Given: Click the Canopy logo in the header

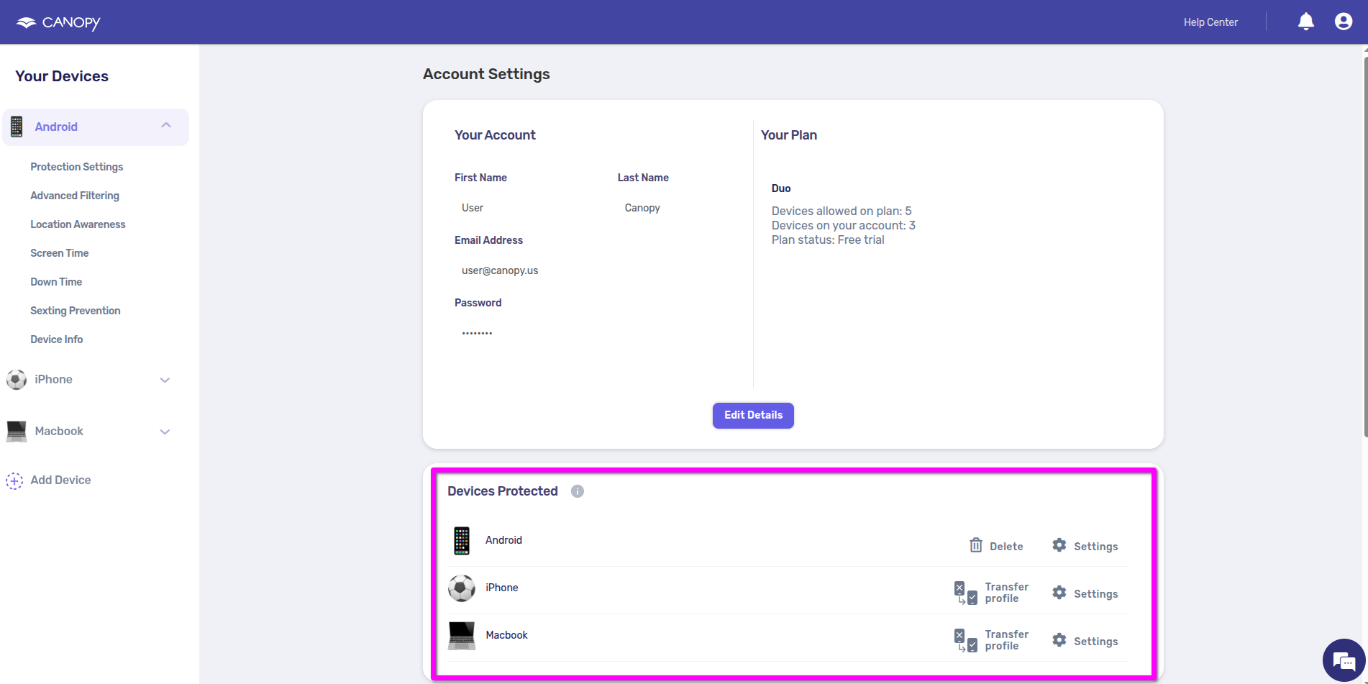Looking at the screenshot, I should pyautogui.click(x=58, y=22).
